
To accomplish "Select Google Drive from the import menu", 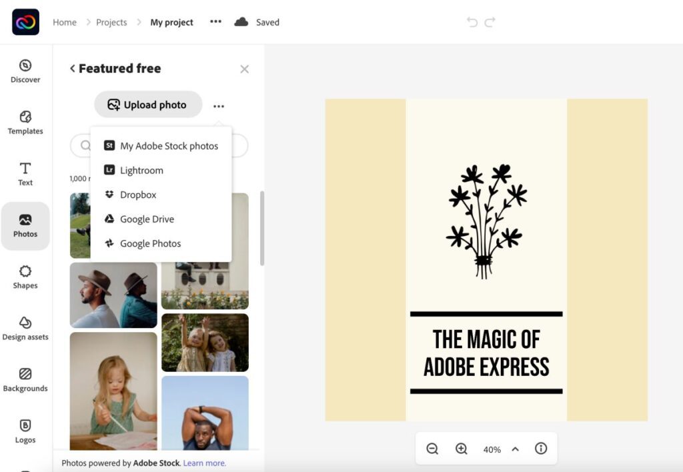I will (147, 219).
